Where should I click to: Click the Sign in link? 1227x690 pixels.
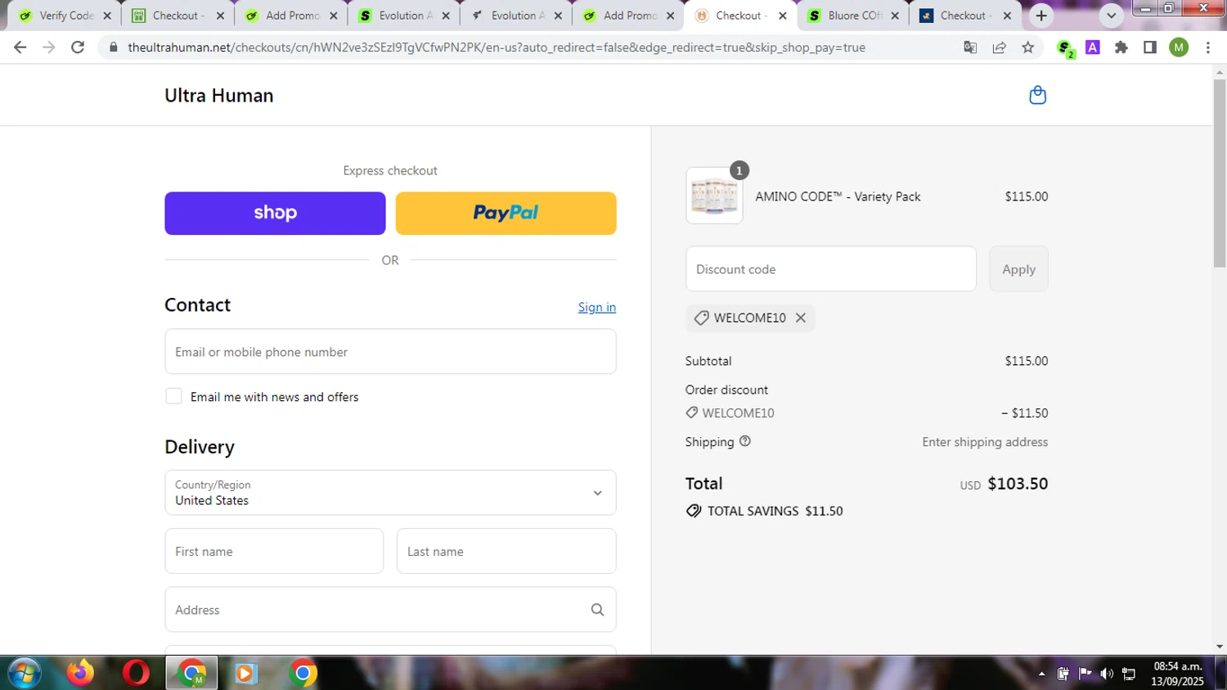[x=597, y=307]
